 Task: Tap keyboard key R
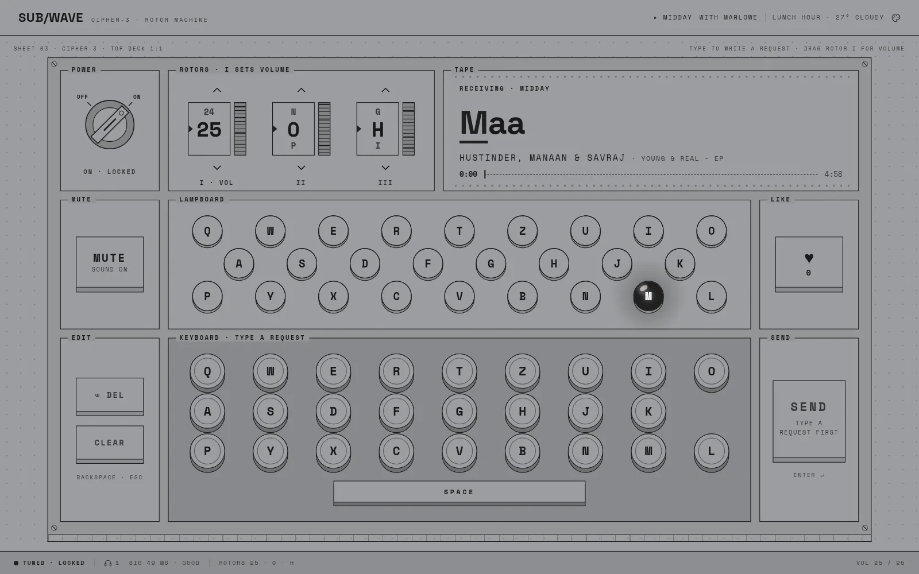coord(396,373)
